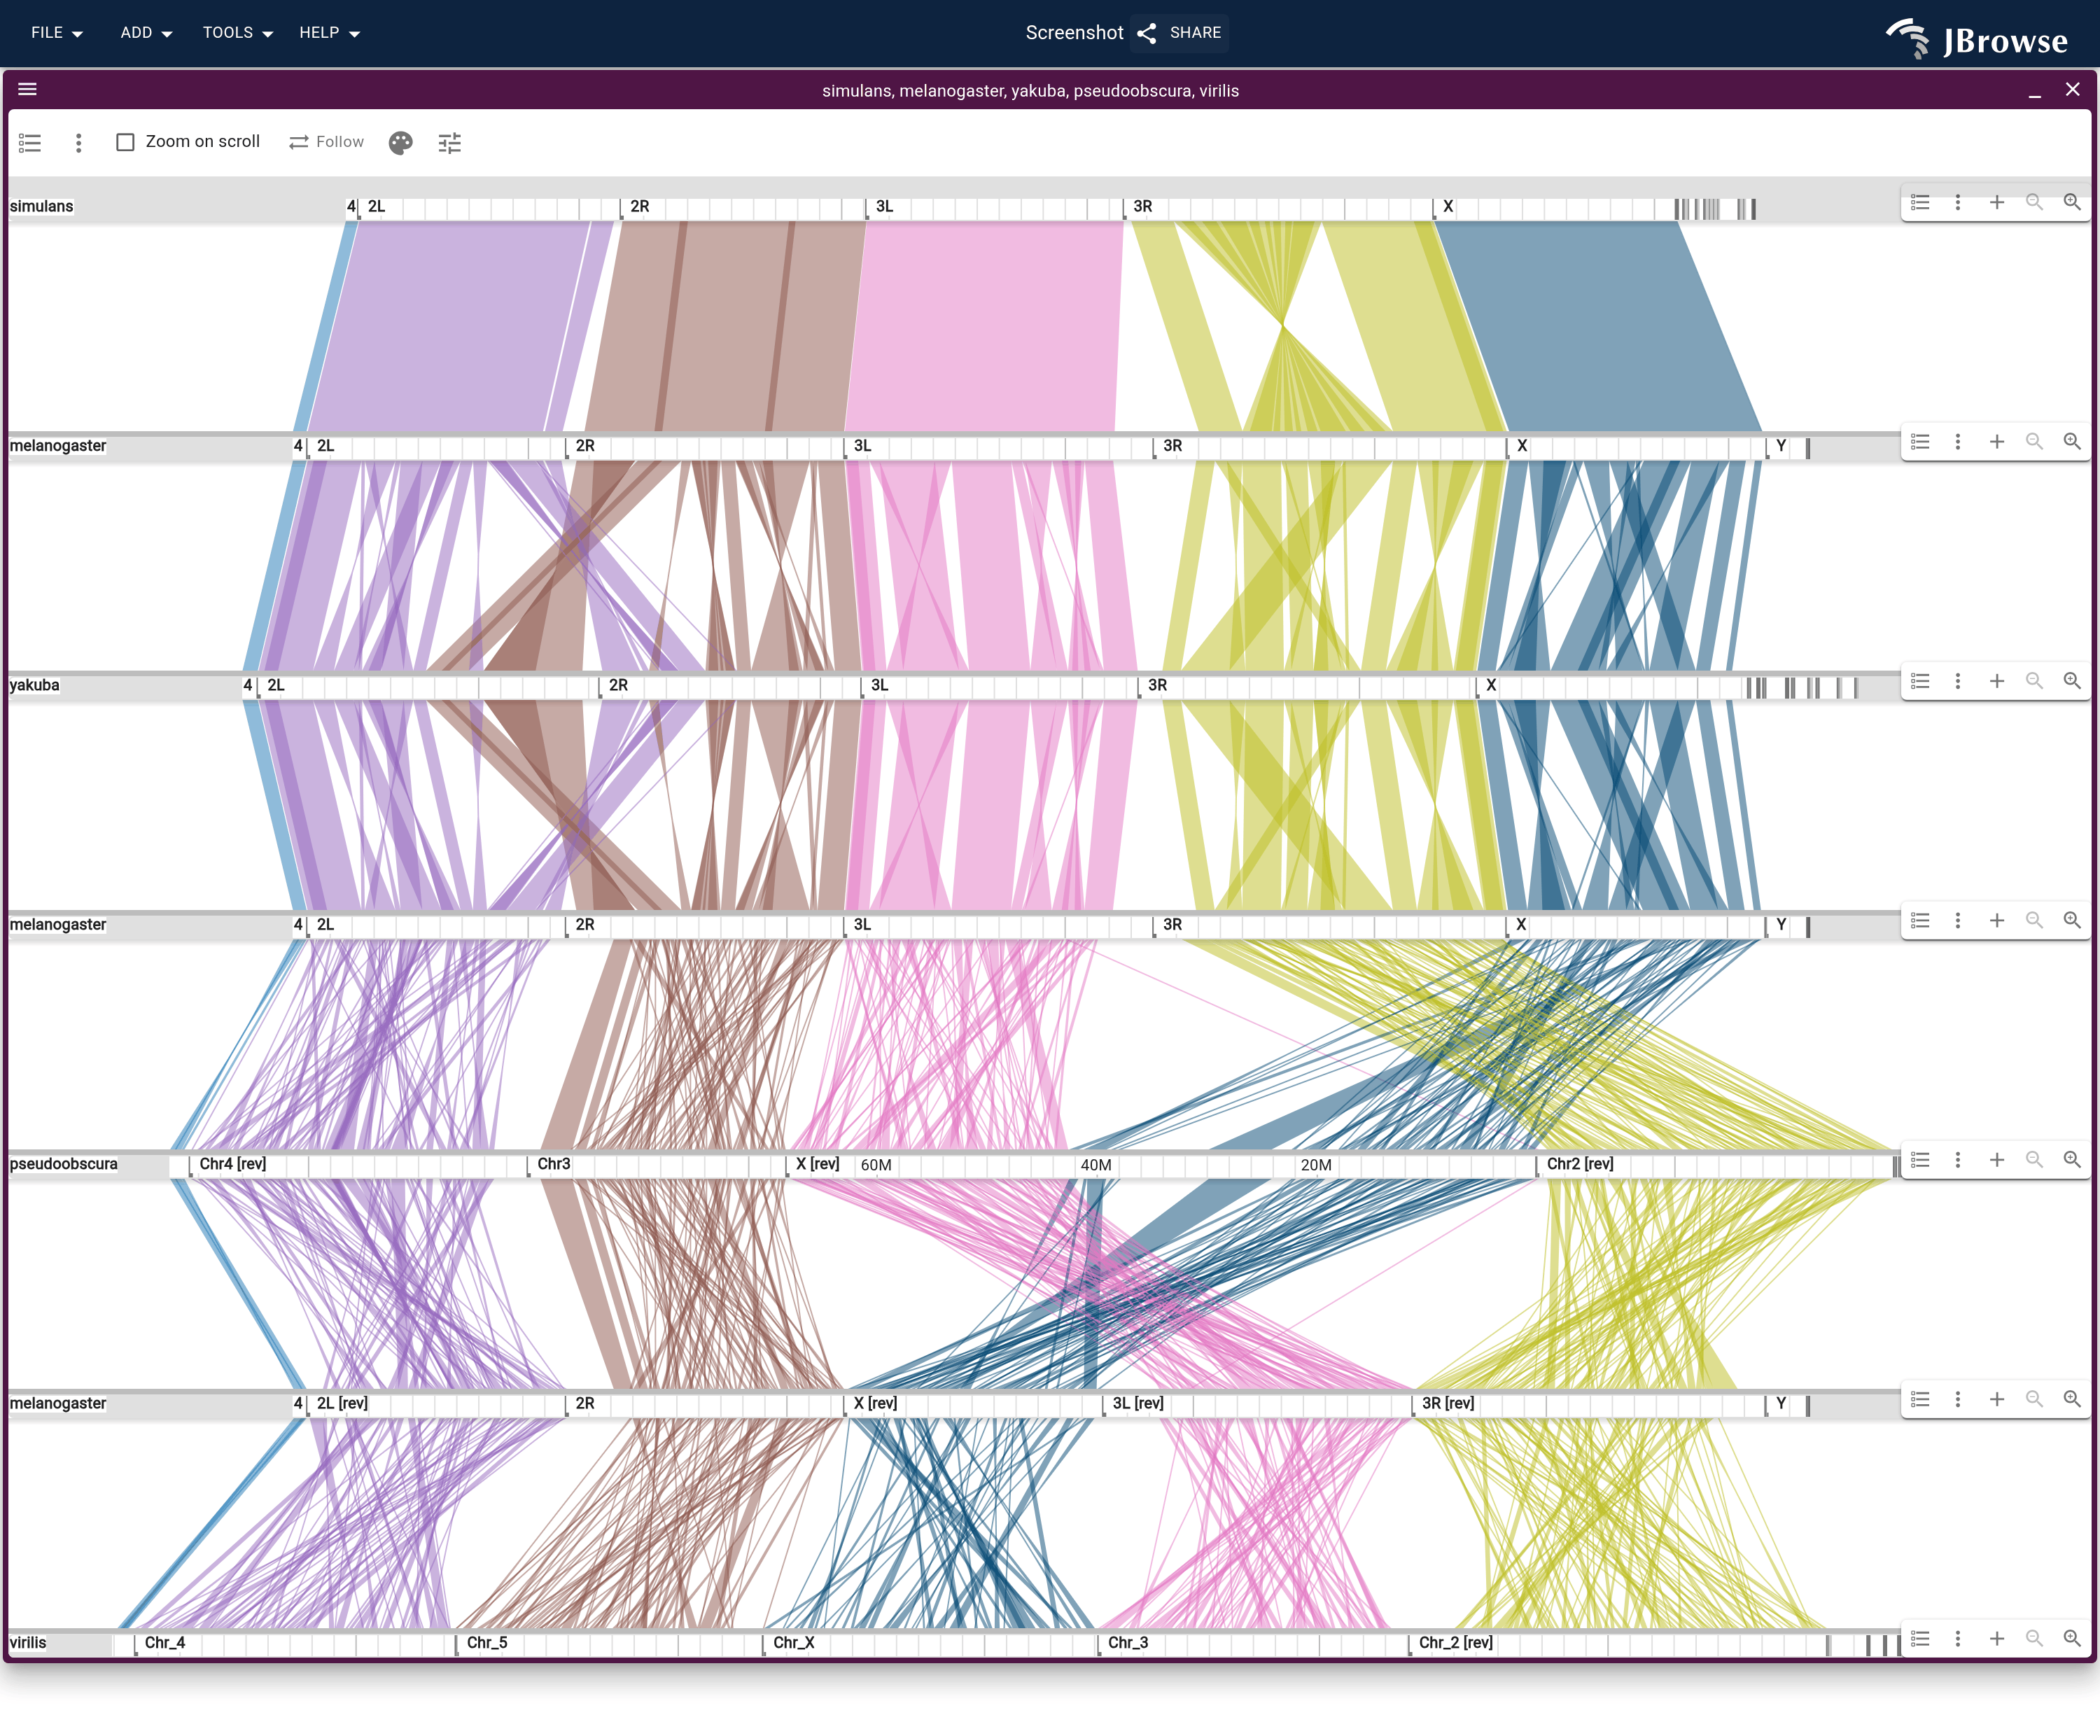Click the yakuba row label
The image size is (2100, 1736).
point(35,686)
